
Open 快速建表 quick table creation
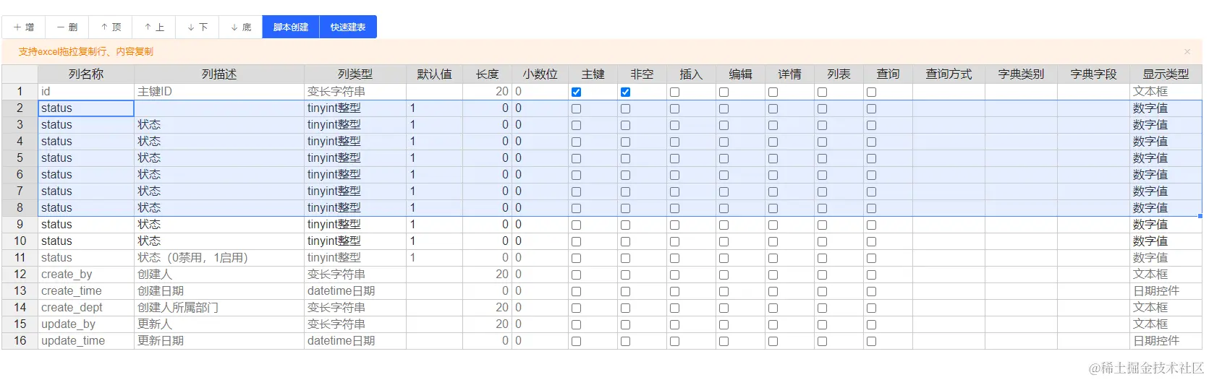point(348,27)
